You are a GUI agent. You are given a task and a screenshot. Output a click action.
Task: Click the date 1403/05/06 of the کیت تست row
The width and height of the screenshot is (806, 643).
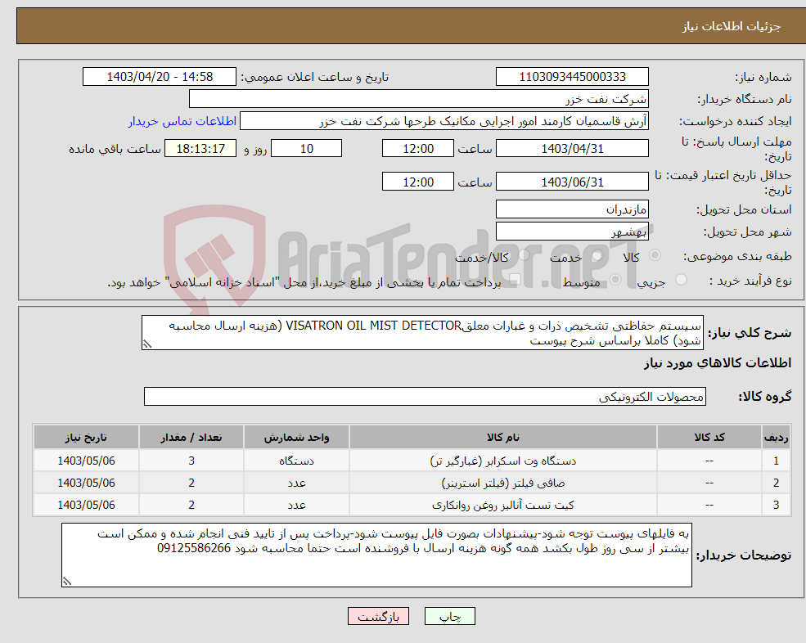pyautogui.click(x=87, y=506)
